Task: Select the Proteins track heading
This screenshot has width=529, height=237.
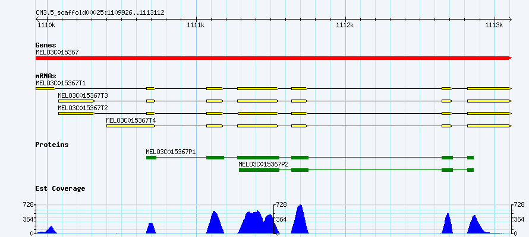Action: pyautogui.click(x=52, y=145)
